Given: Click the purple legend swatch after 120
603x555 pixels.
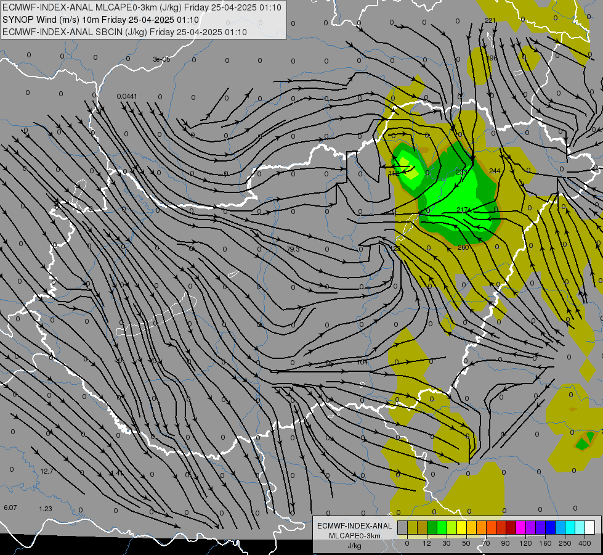Looking at the screenshot, I should pos(531,527).
